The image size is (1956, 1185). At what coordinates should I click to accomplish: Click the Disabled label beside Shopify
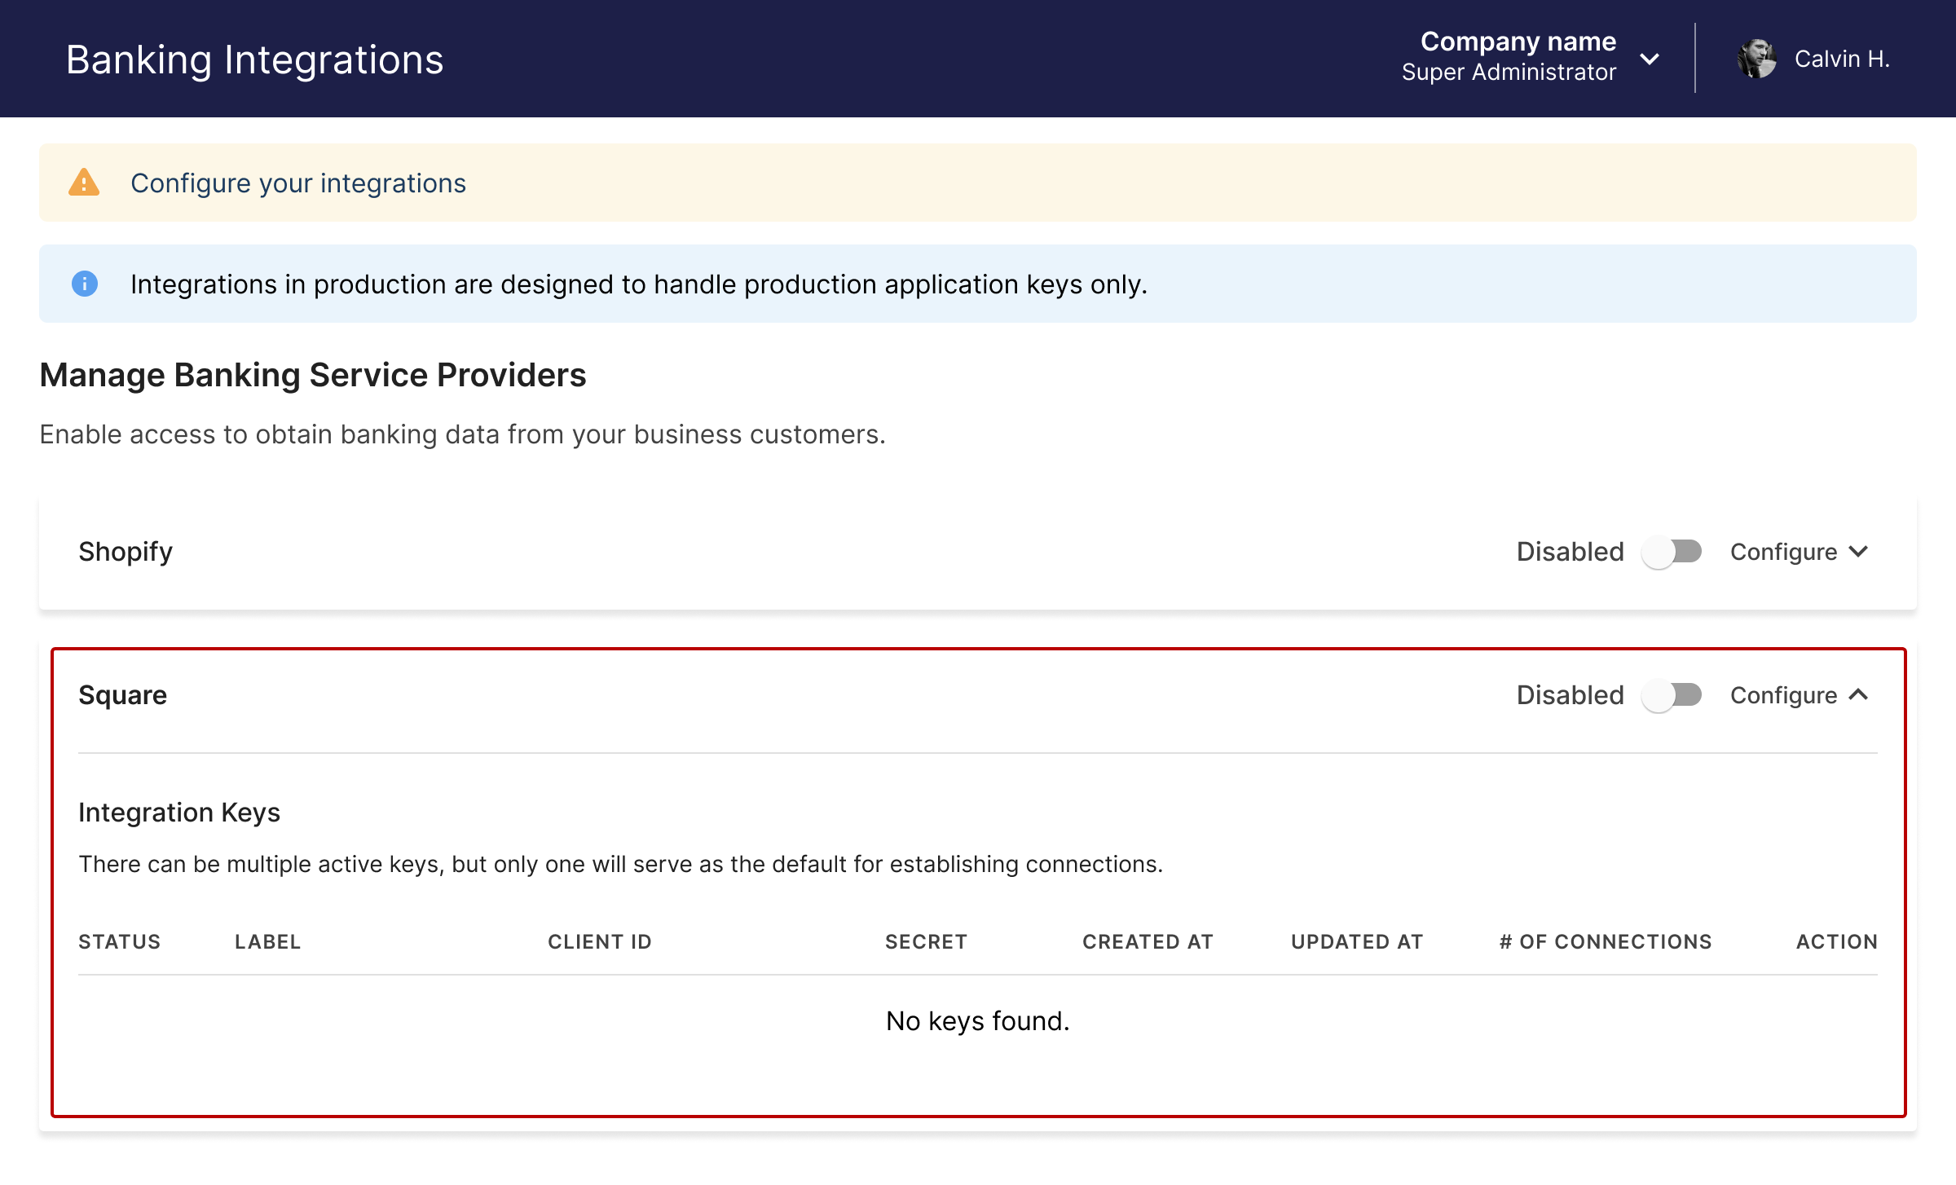coord(1570,552)
